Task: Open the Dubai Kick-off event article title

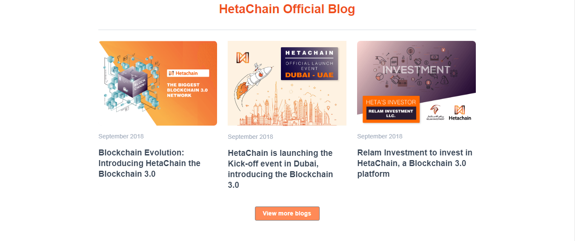Action: click(x=280, y=169)
